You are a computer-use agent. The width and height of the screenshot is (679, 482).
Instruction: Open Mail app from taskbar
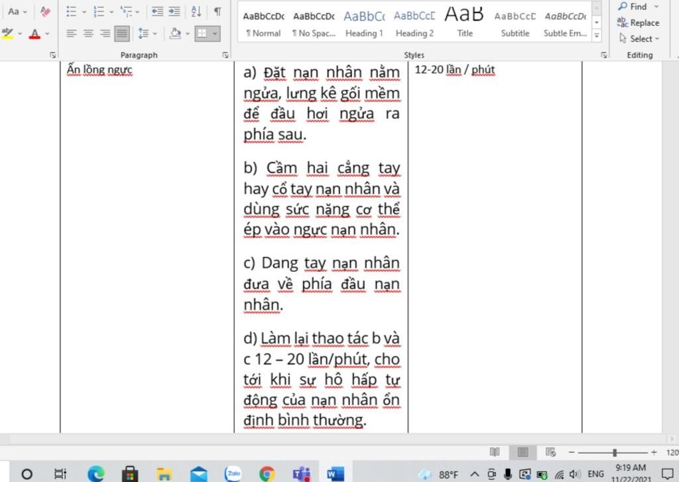199,474
